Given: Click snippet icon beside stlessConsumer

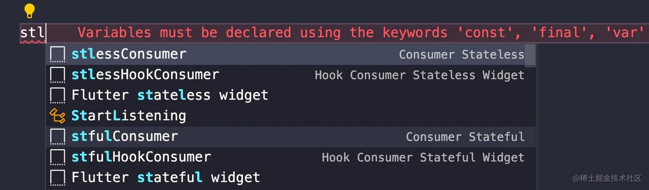Looking at the screenshot, I should pyautogui.click(x=58, y=54).
